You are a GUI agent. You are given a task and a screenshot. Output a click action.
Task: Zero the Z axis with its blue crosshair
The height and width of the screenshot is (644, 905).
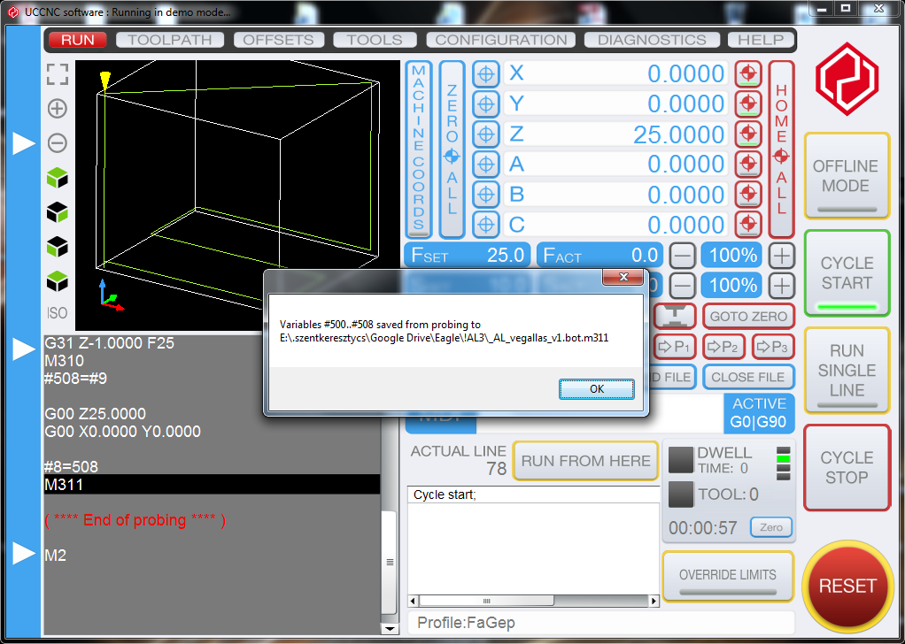(486, 134)
